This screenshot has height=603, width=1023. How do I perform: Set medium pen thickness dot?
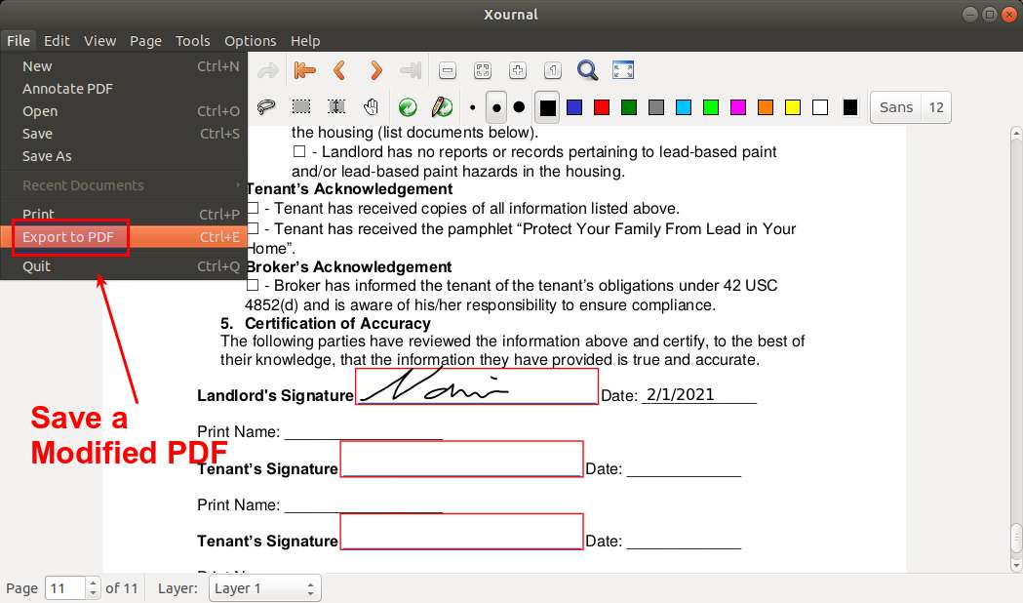[496, 107]
